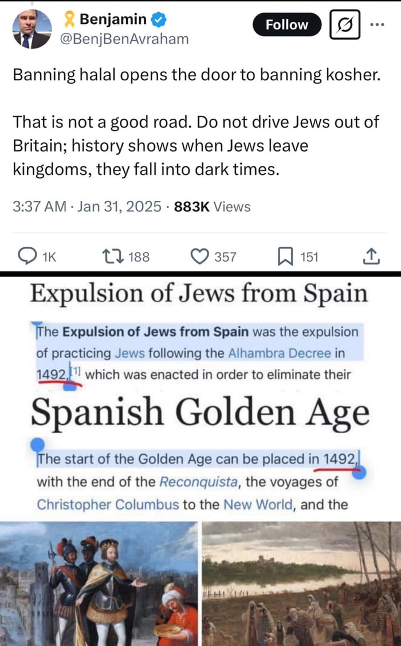
Task: Open the three-dot more options menu
Action: click(378, 25)
